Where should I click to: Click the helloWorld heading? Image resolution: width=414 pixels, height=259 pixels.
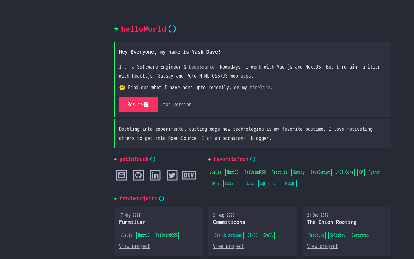144,29
